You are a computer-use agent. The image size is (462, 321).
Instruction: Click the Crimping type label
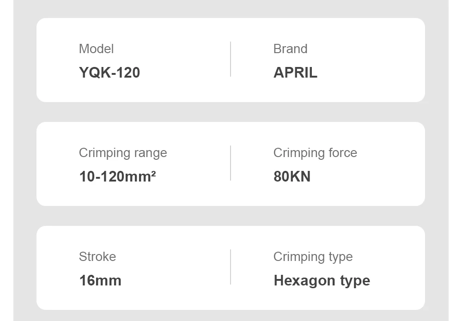point(313,257)
